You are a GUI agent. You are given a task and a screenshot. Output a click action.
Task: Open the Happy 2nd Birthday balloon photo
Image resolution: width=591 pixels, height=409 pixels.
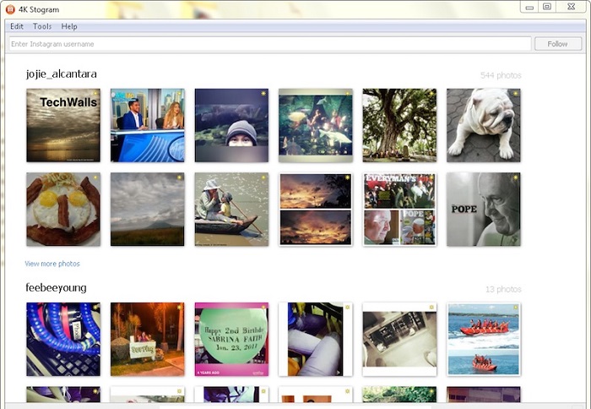click(231, 339)
